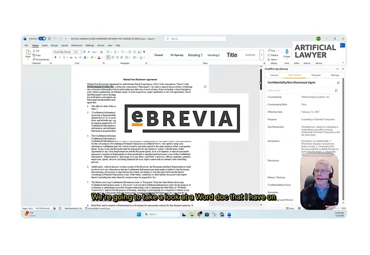Click the text highlight color marker
The height and width of the screenshot is (255, 370).
point(92,57)
